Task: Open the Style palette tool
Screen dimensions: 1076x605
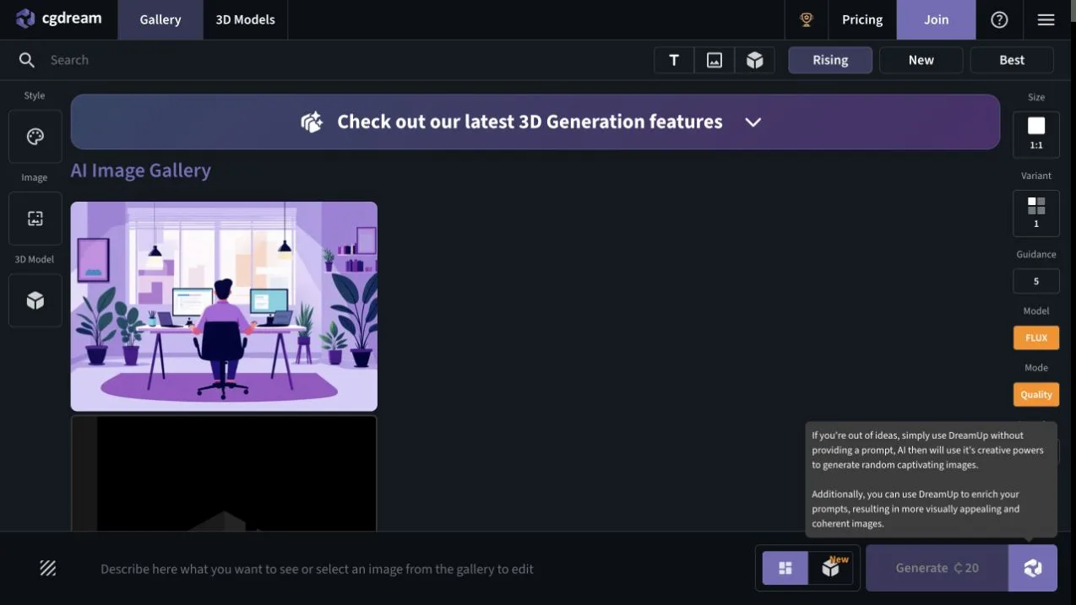Action: (35, 137)
